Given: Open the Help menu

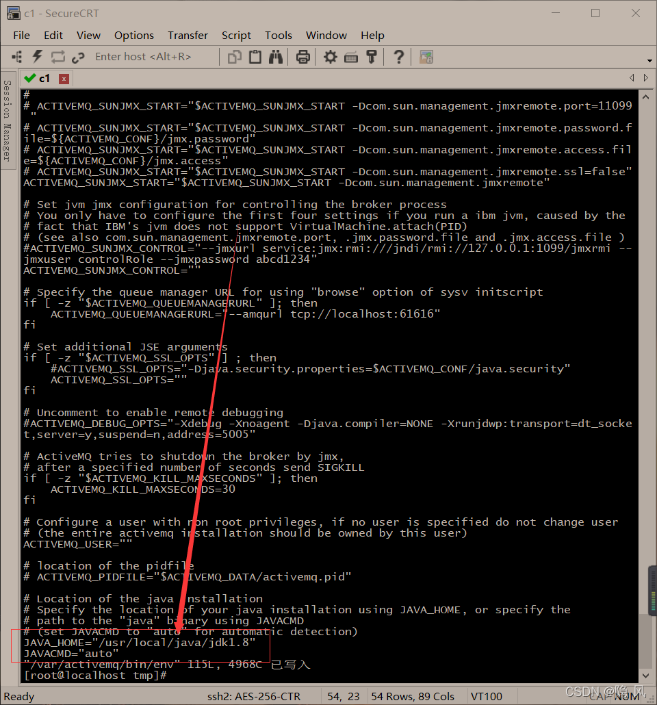Looking at the screenshot, I should [x=372, y=35].
